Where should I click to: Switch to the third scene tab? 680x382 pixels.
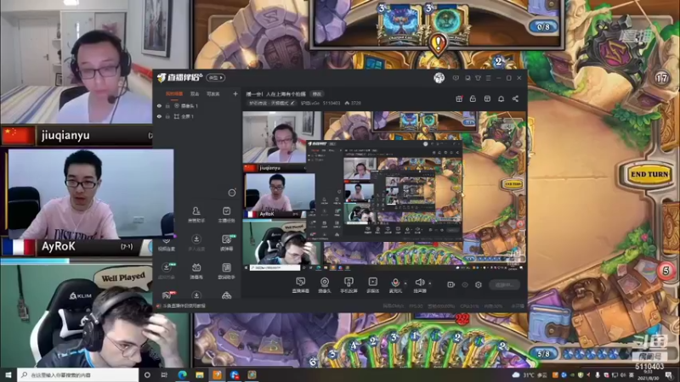point(212,94)
